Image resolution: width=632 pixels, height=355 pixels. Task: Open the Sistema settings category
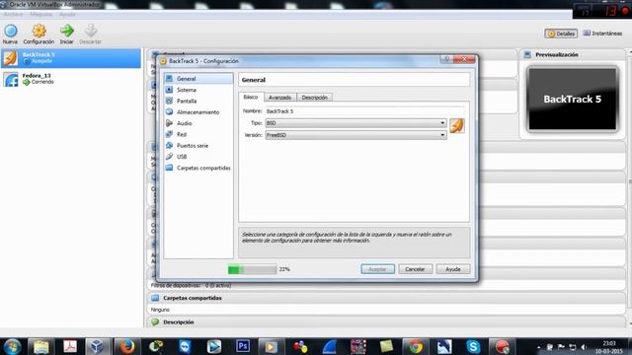[198, 90]
